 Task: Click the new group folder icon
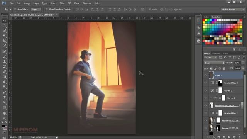pyautogui.click(x=229, y=137)
